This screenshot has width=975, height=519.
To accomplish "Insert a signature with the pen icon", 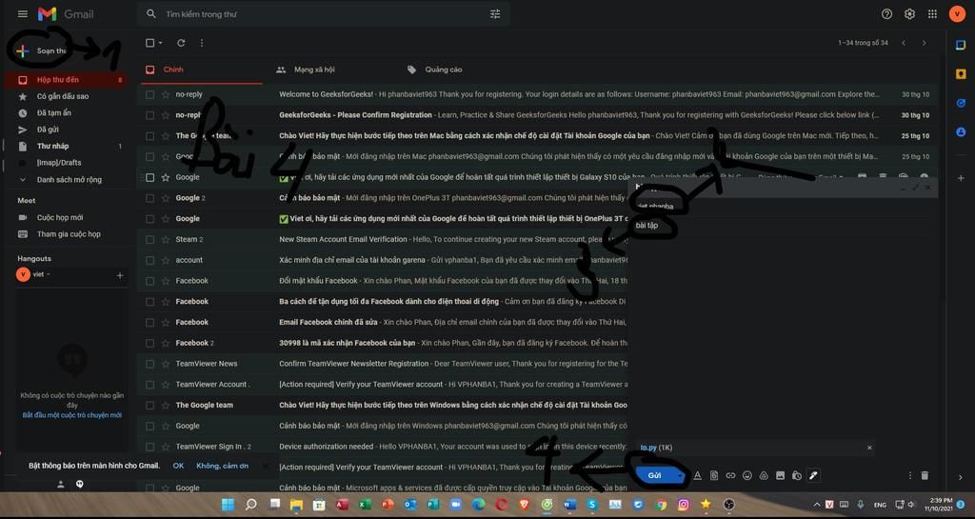I will click(813, 475).
